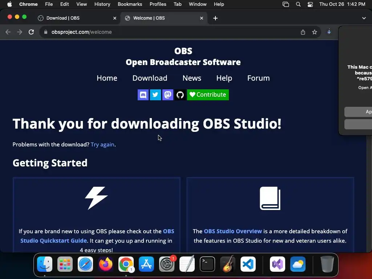The width and height of the screenshot is (372, 279).
Task: Open the Edit menu
Action: 65,4
